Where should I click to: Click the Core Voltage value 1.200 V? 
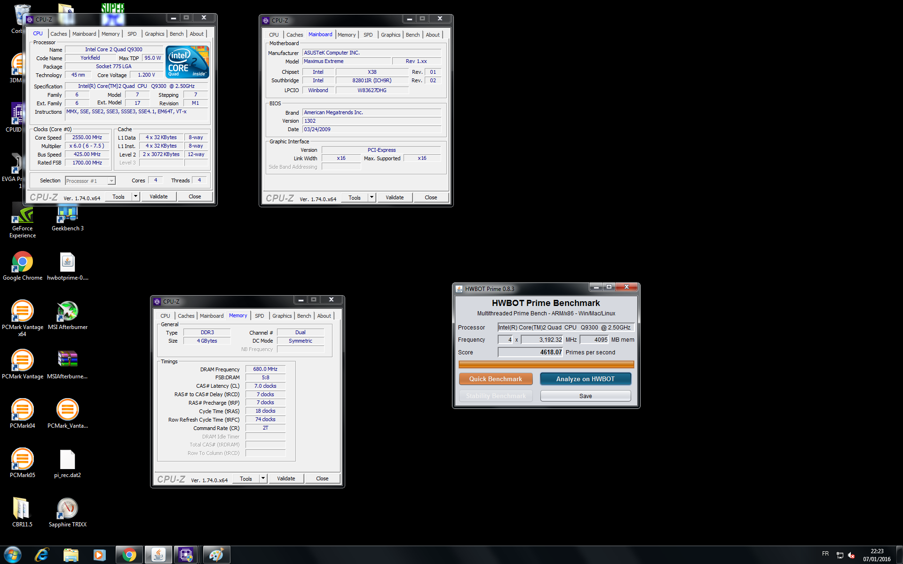[x=146, y=75]
